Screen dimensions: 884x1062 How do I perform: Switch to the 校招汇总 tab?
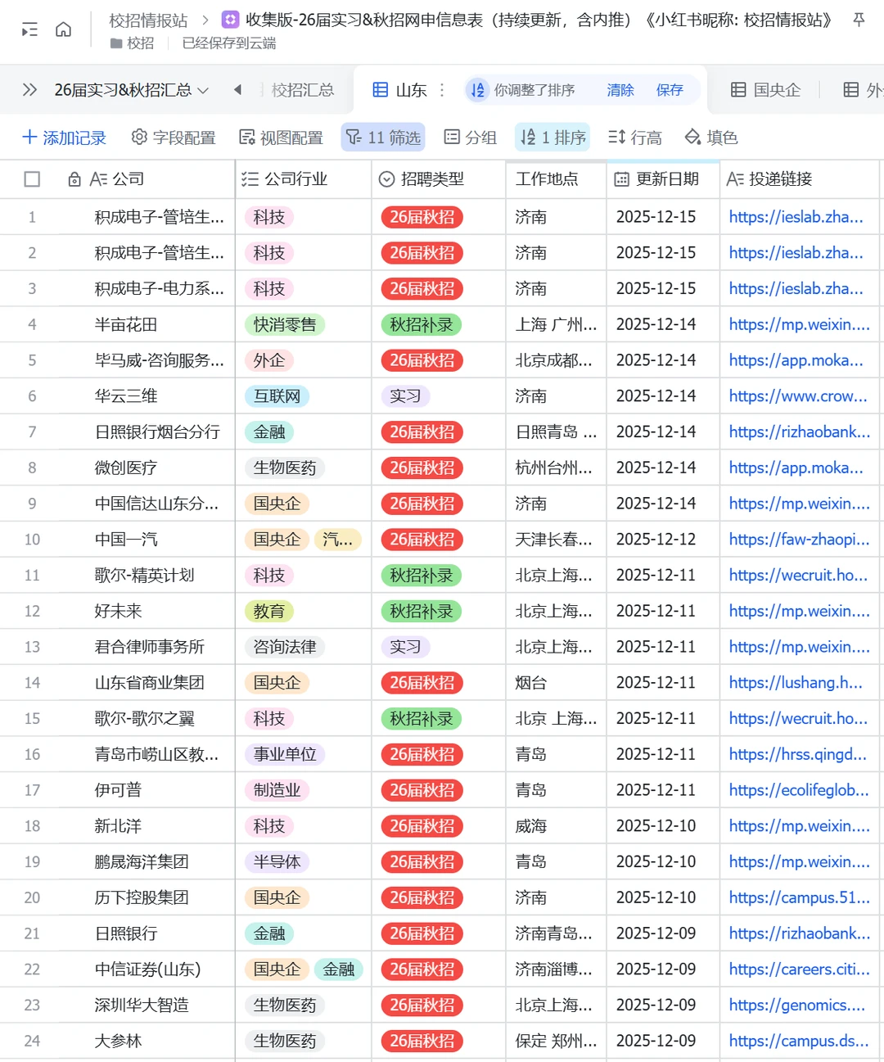(303, 90)
